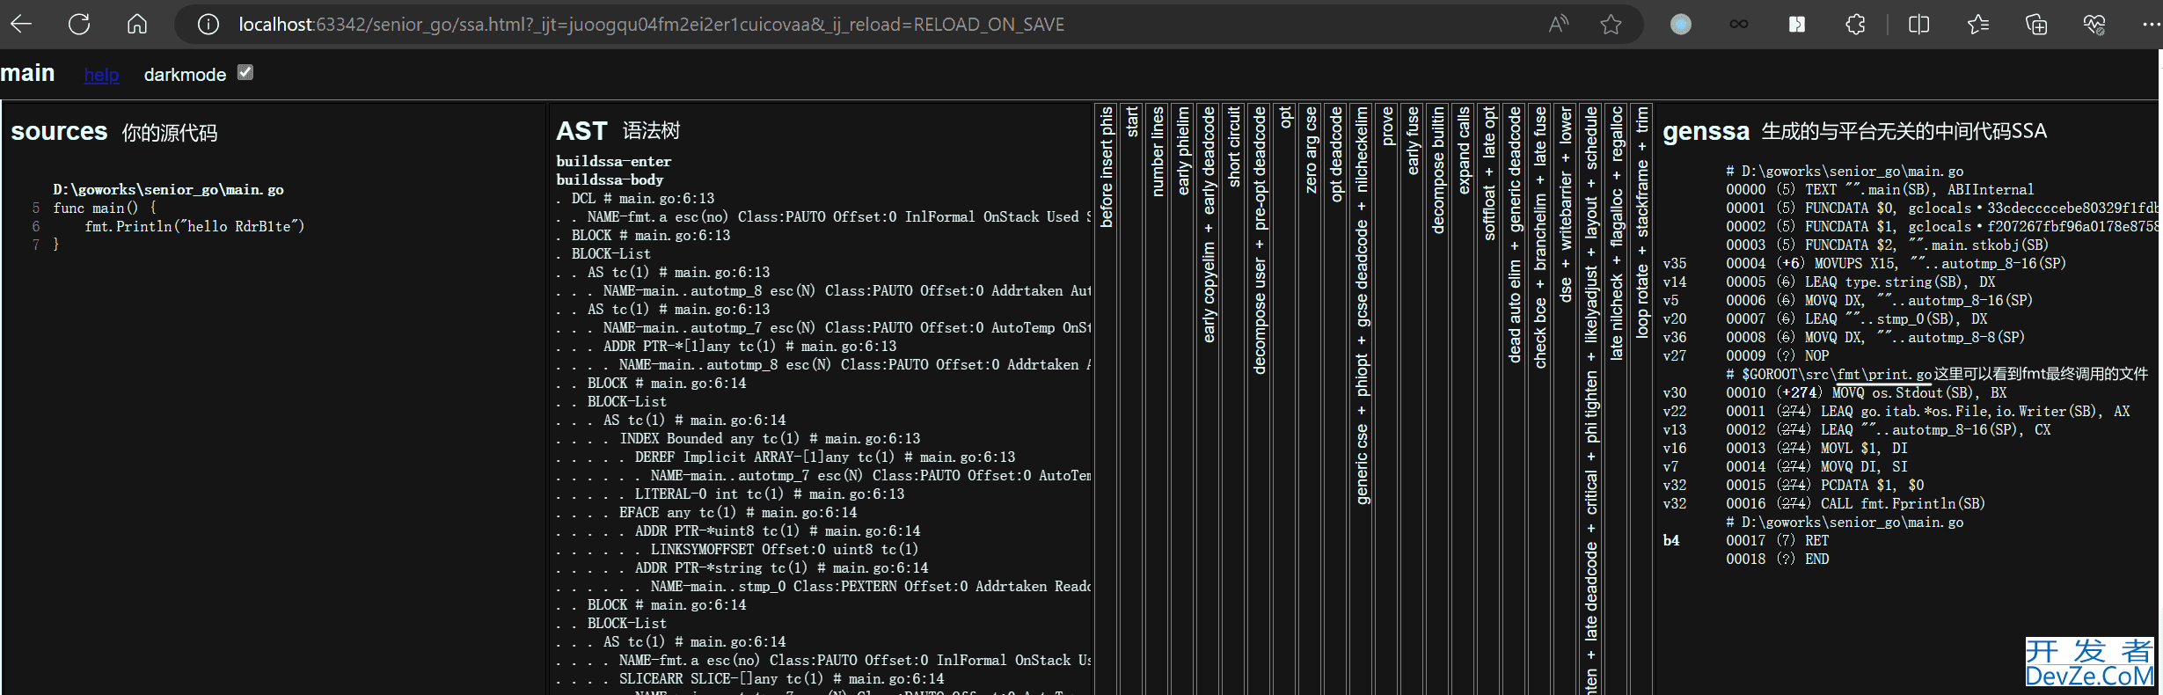This screenshot has height=695, width=2163.
Task: Highlight block b4 in genssa
Action: point(1670,540)
